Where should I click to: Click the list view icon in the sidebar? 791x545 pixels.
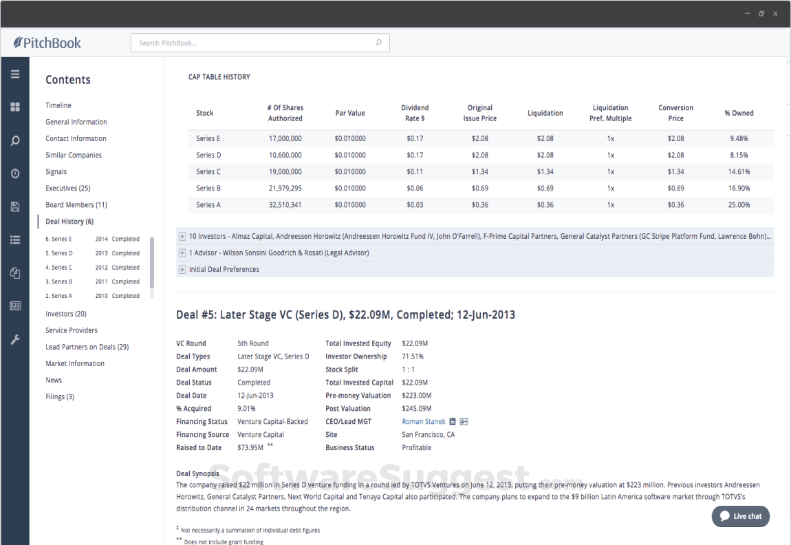tap(14, 239)
